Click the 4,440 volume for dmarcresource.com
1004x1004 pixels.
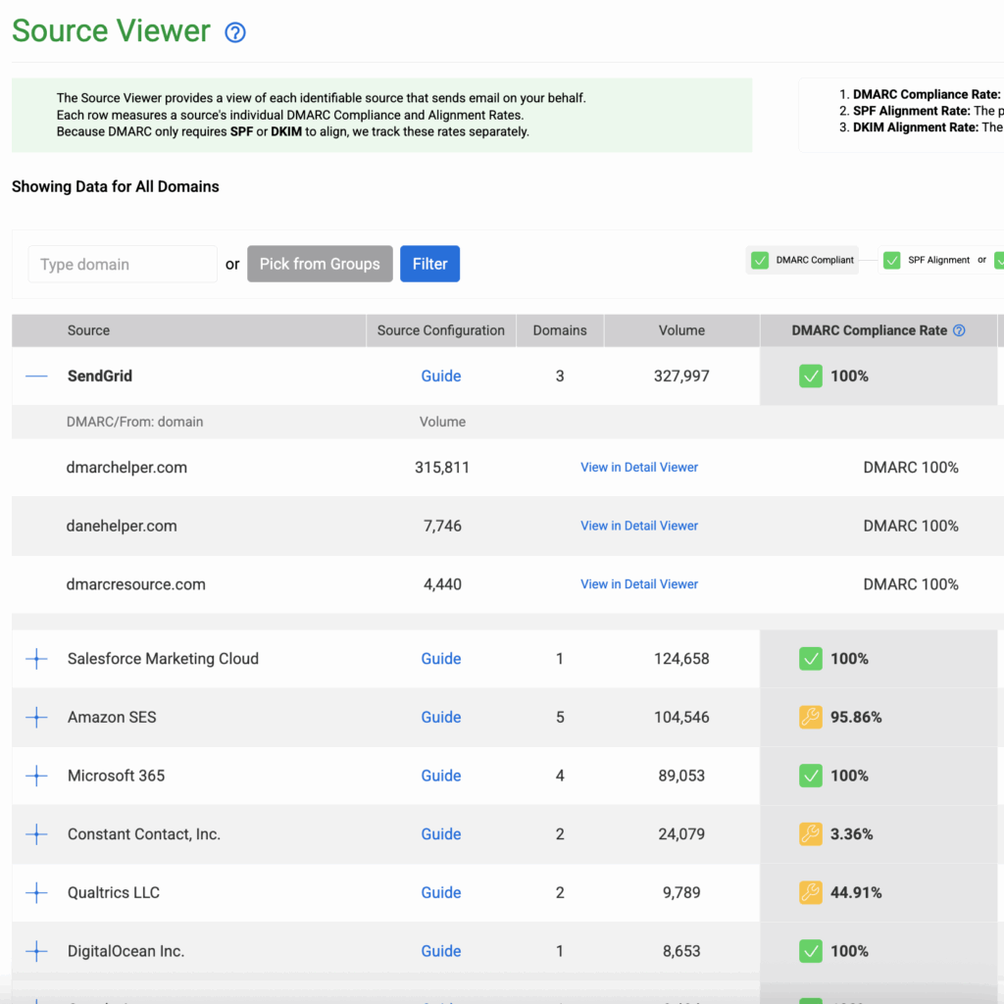(x=442, y=584)
